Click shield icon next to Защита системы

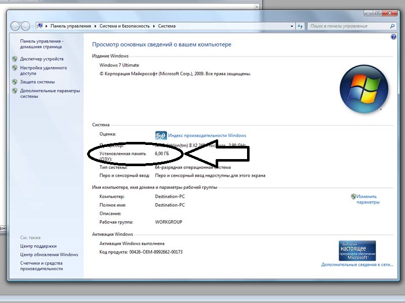pyautogui.click(x=15, y=82)
